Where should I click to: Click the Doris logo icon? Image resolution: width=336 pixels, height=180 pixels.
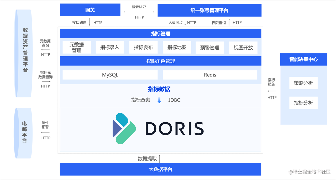[124, 128]
